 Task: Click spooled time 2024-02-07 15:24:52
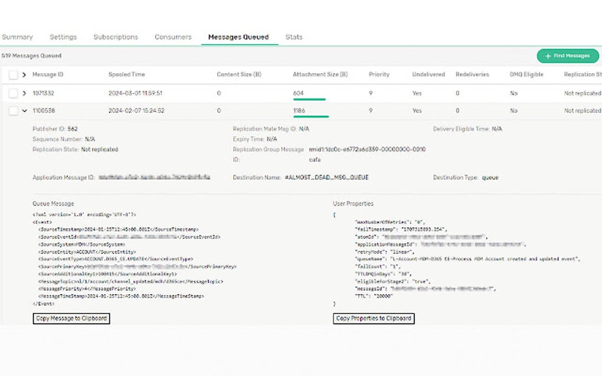tap(136, 110)
